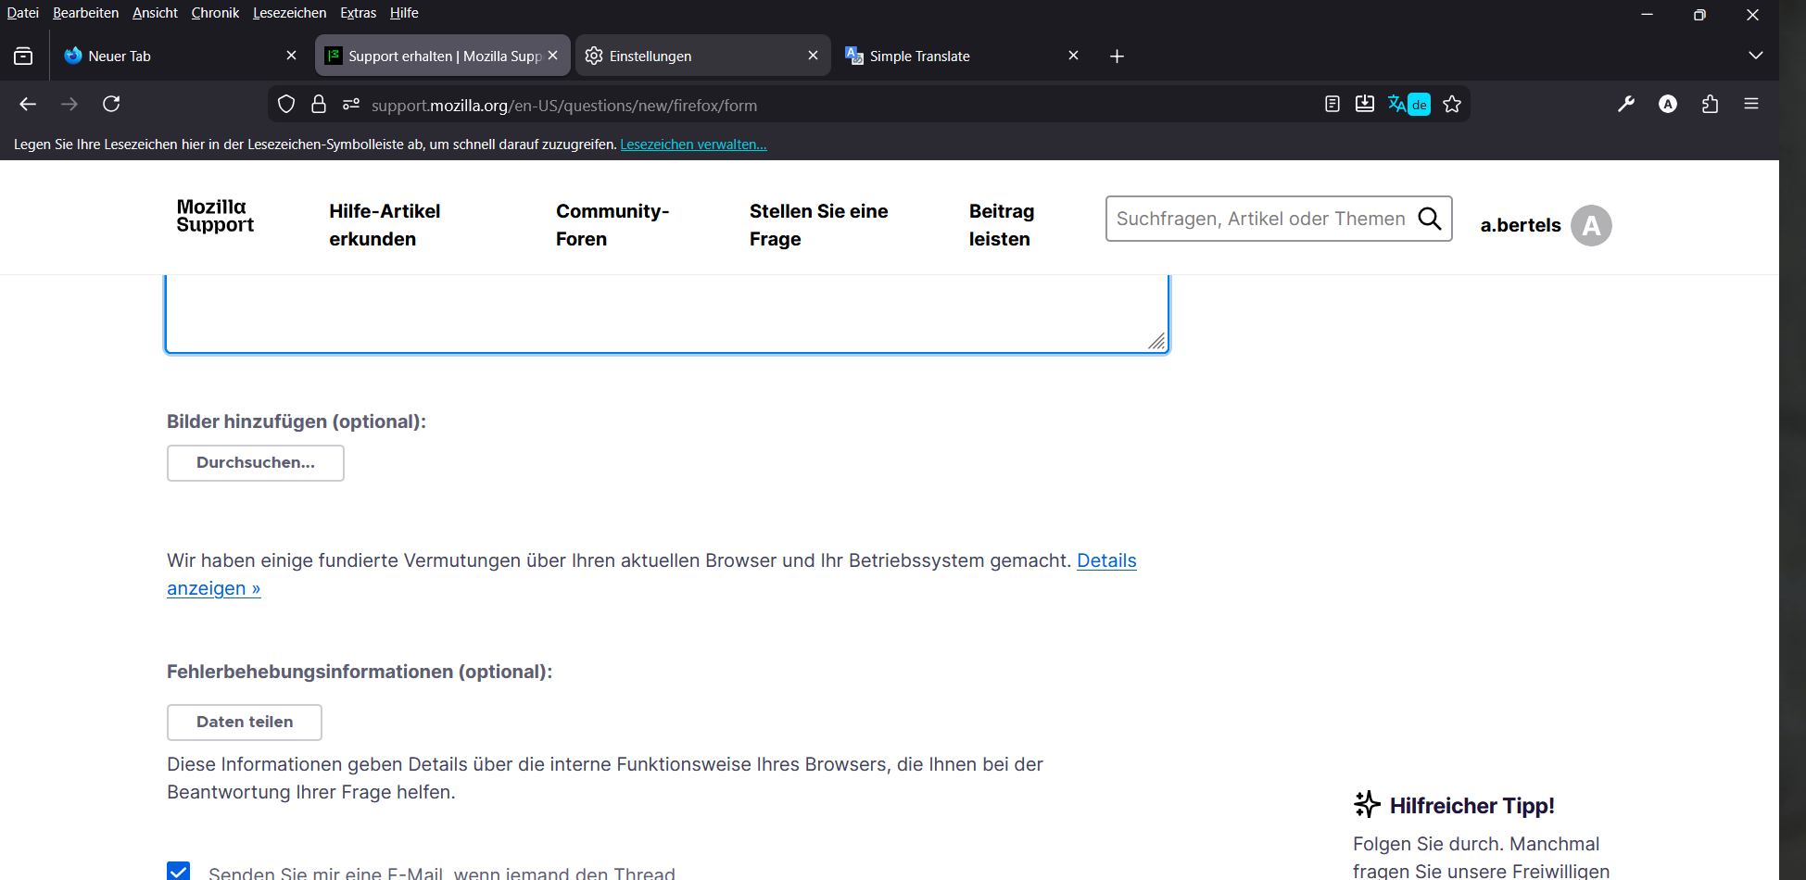Image resolution: width=1806 pixels, height=880 pixels.
Task: Open the hamburger application menu
Action: point(1750,105)
